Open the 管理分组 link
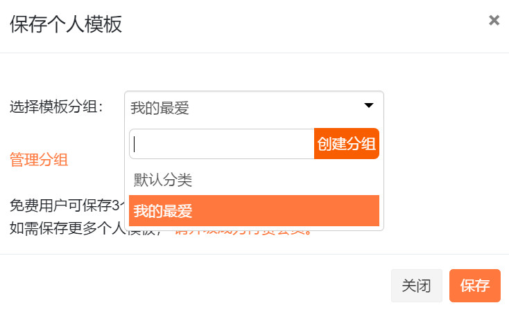 [39, 160]
